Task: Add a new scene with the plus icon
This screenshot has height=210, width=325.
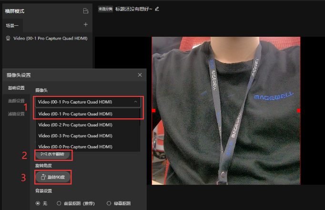Action: pos(86,24)
